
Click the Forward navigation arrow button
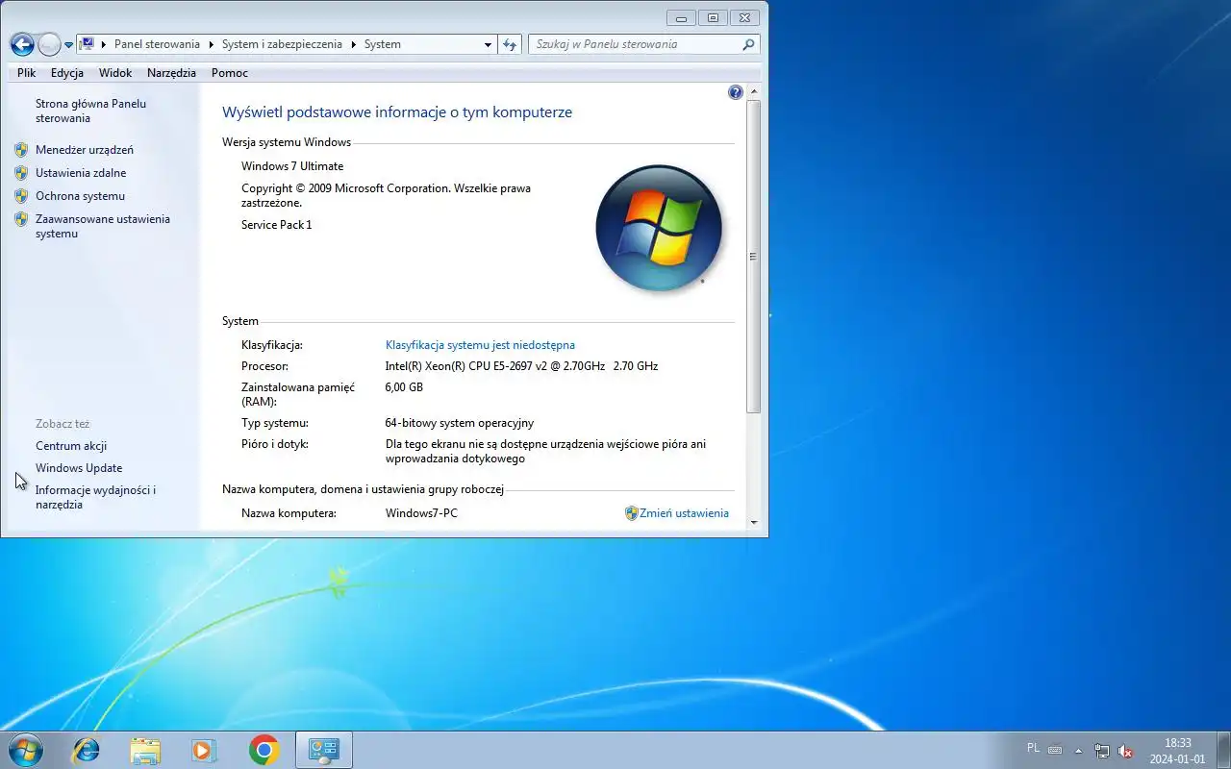[49, 44]
